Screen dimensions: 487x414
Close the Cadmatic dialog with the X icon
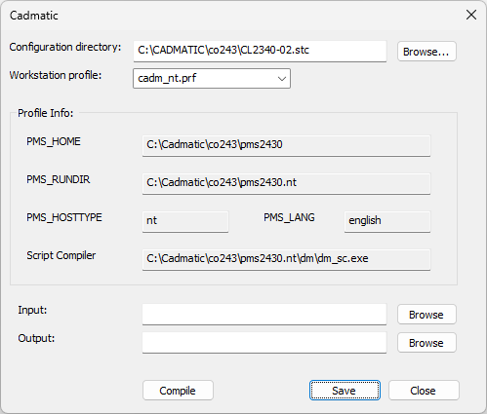471,15
